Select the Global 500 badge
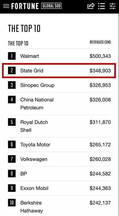This screenshot has width=119, height=216. 51,6
